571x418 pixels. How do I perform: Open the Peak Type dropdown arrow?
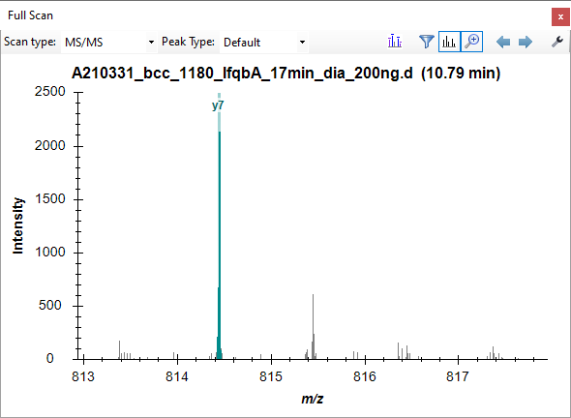pyautogui.click(x=302, y=42)
